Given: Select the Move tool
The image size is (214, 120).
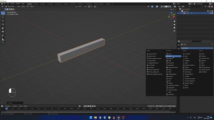Looking at the screenshot, I should [x=3, y=21].
